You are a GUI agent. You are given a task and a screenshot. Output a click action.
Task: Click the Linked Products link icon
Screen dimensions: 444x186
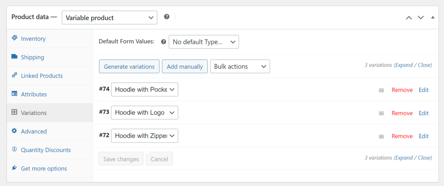click(14, 75)
